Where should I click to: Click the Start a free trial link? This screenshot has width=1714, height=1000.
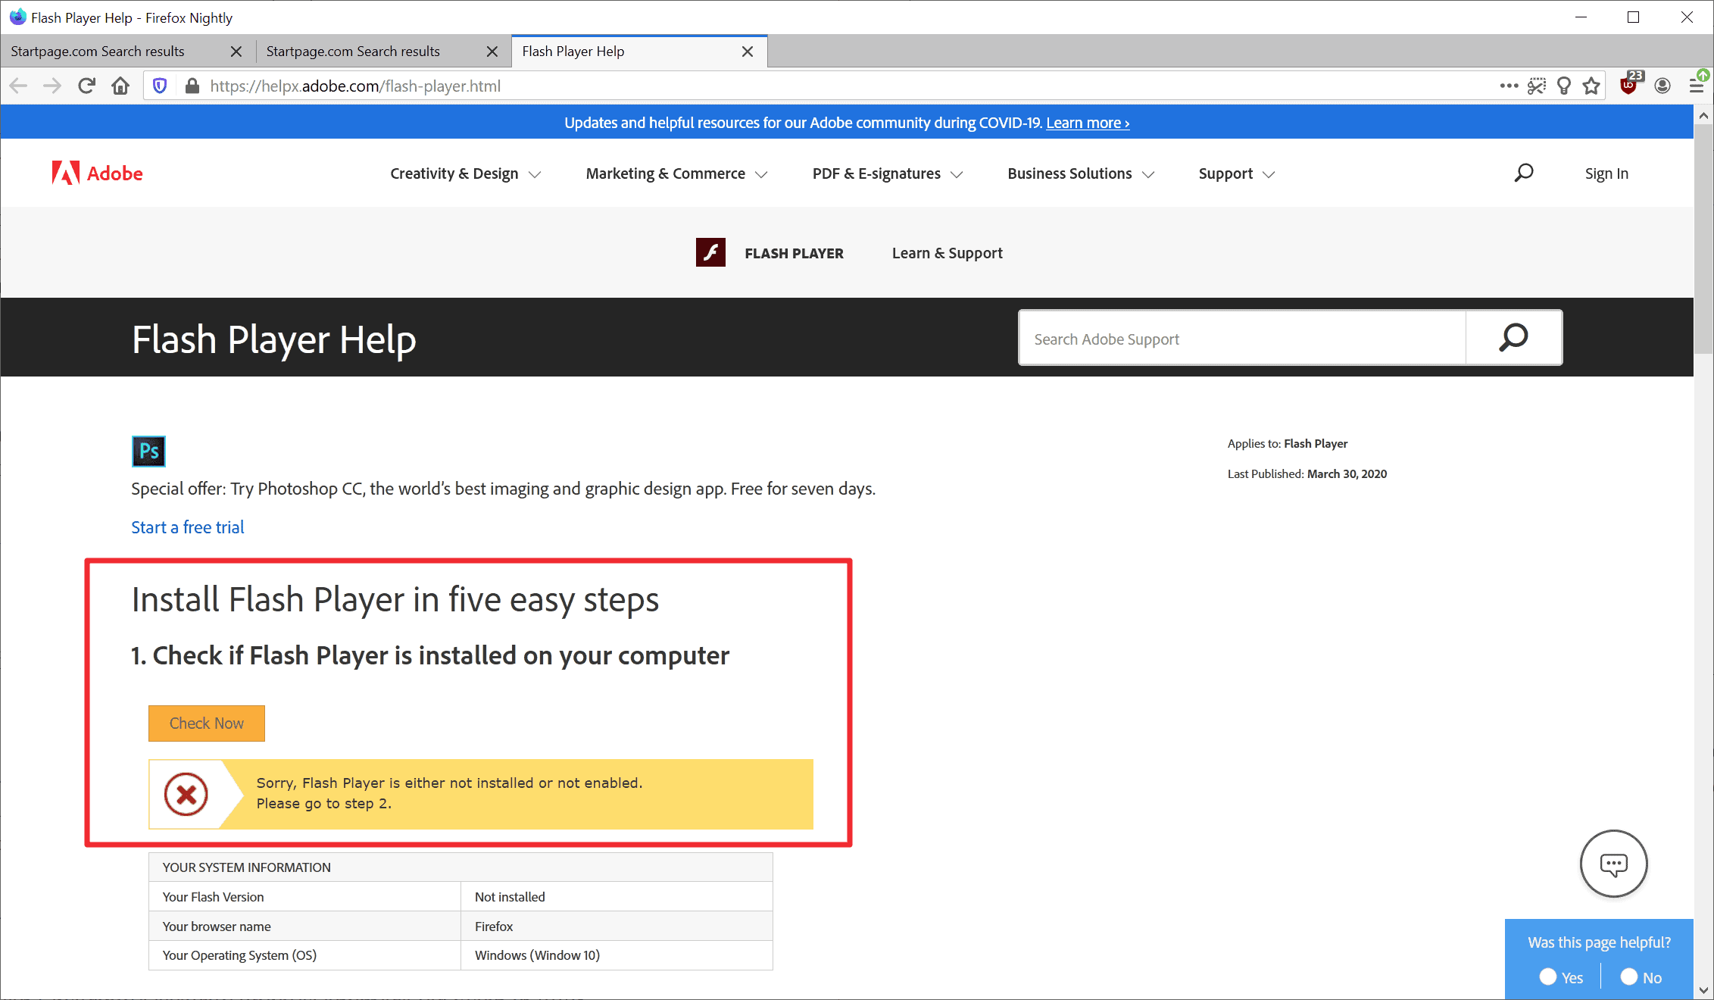(188, 527)
